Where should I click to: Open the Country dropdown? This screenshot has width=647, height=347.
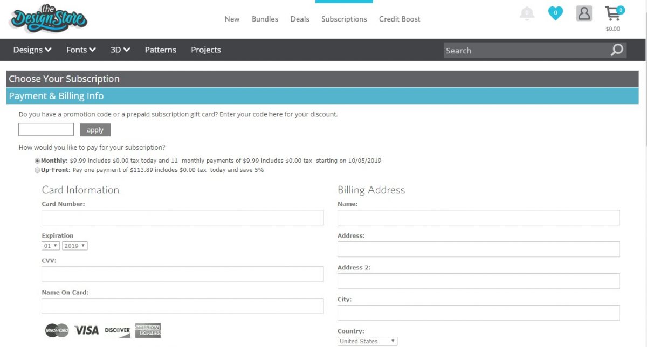pyautogui.click(x=367, y=341)
